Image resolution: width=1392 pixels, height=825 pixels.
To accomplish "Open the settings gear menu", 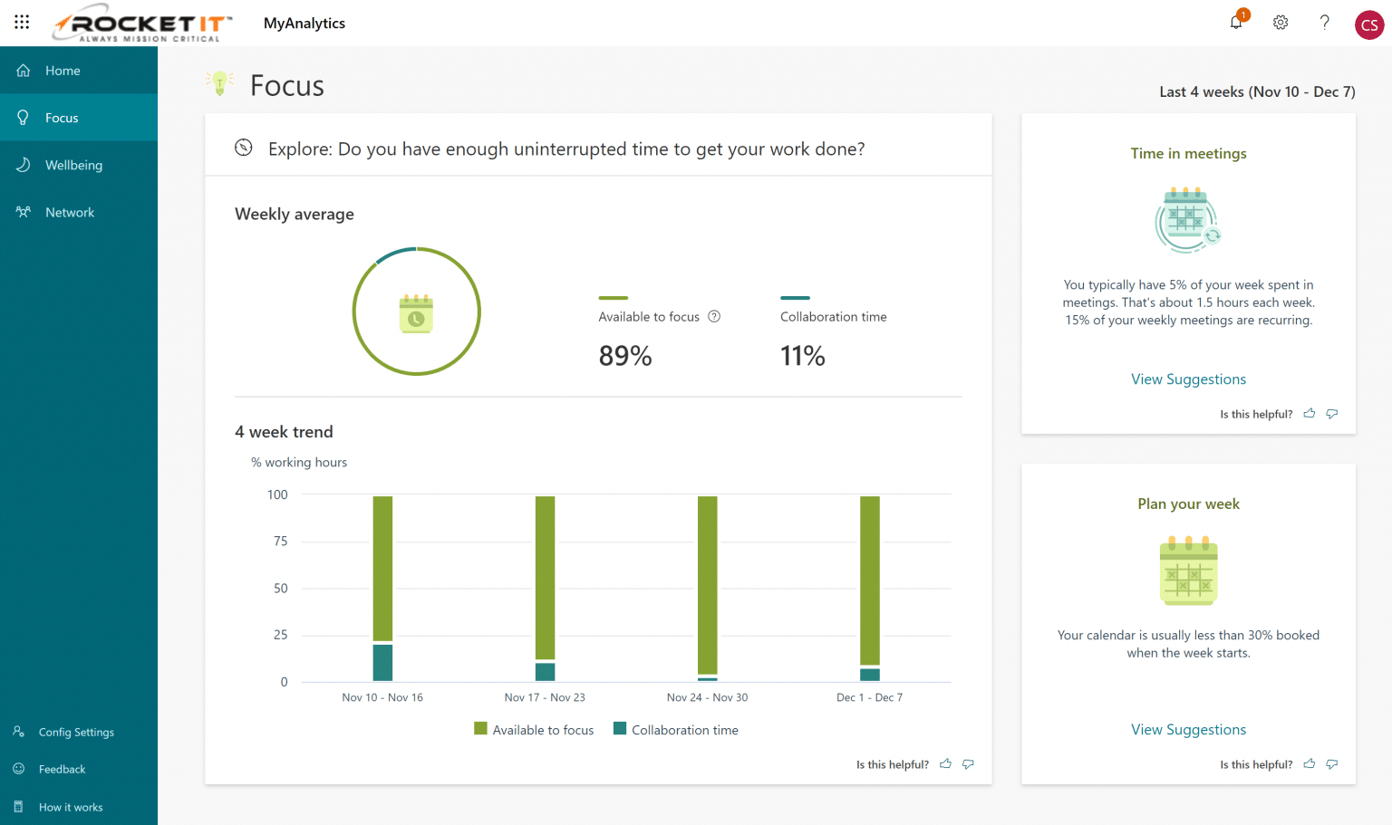I will 1280,23.
